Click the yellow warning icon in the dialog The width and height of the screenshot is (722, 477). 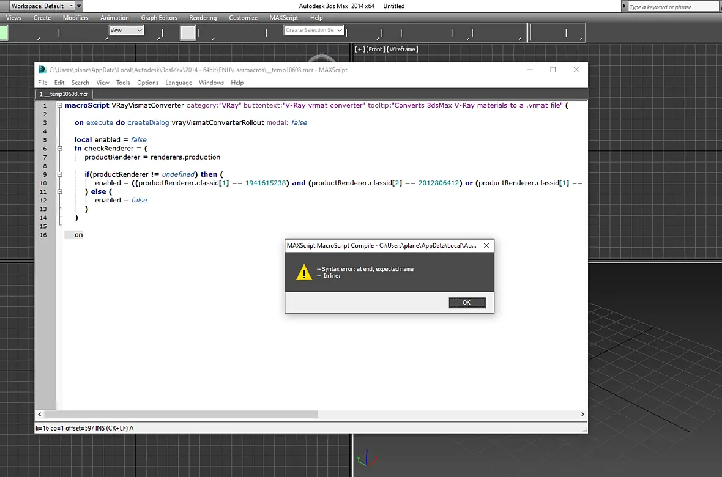304,272
